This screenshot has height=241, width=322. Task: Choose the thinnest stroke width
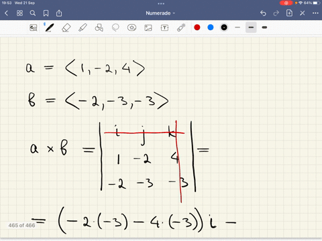pos(237,27)
